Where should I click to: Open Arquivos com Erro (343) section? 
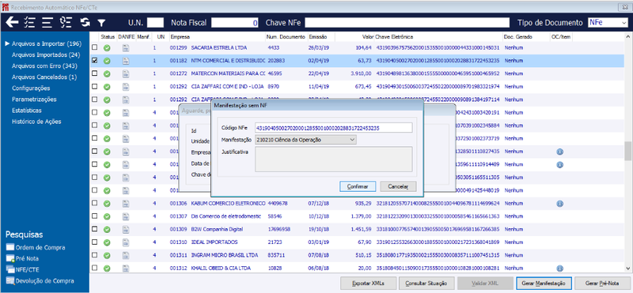[44, 66]
